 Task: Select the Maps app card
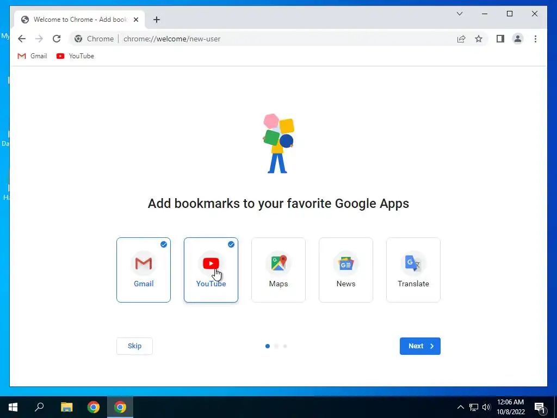(x=278, y=270)
